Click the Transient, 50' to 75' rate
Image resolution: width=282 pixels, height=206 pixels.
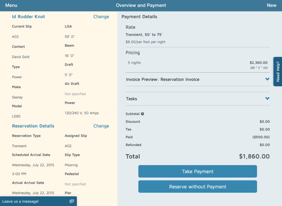pos(144,35)
